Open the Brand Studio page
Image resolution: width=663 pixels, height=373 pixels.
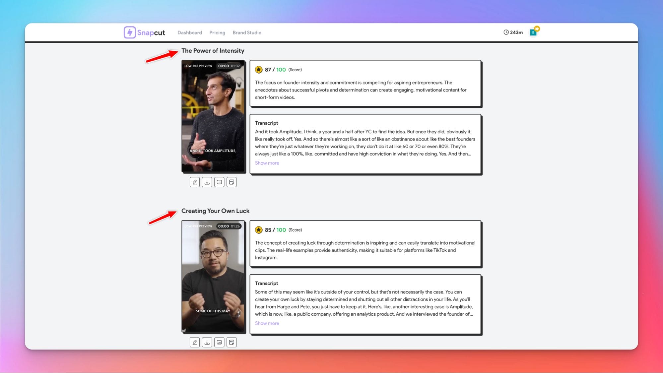coord(247,32)
